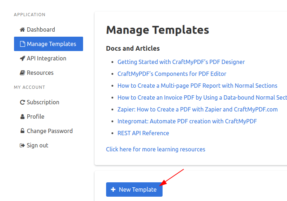Click the Resources book icon

(x=22, y=73)
